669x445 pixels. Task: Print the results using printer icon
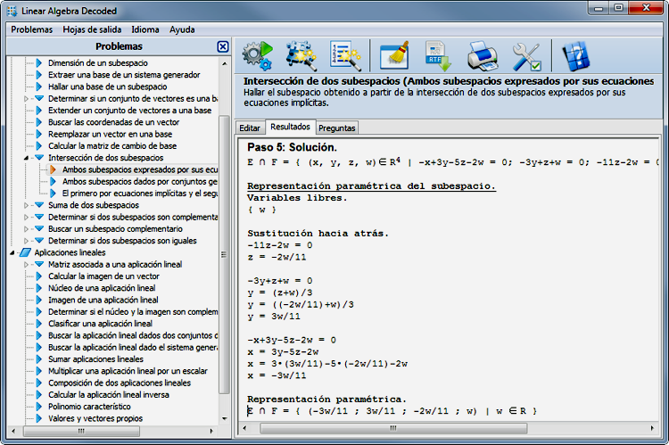pos(483,55)
